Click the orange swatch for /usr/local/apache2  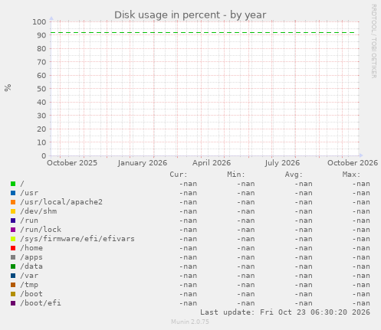coord(13,202)
